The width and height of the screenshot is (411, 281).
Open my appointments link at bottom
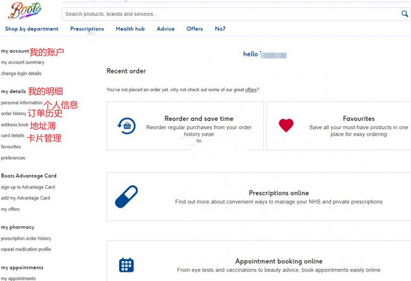[x=19, y=278]
